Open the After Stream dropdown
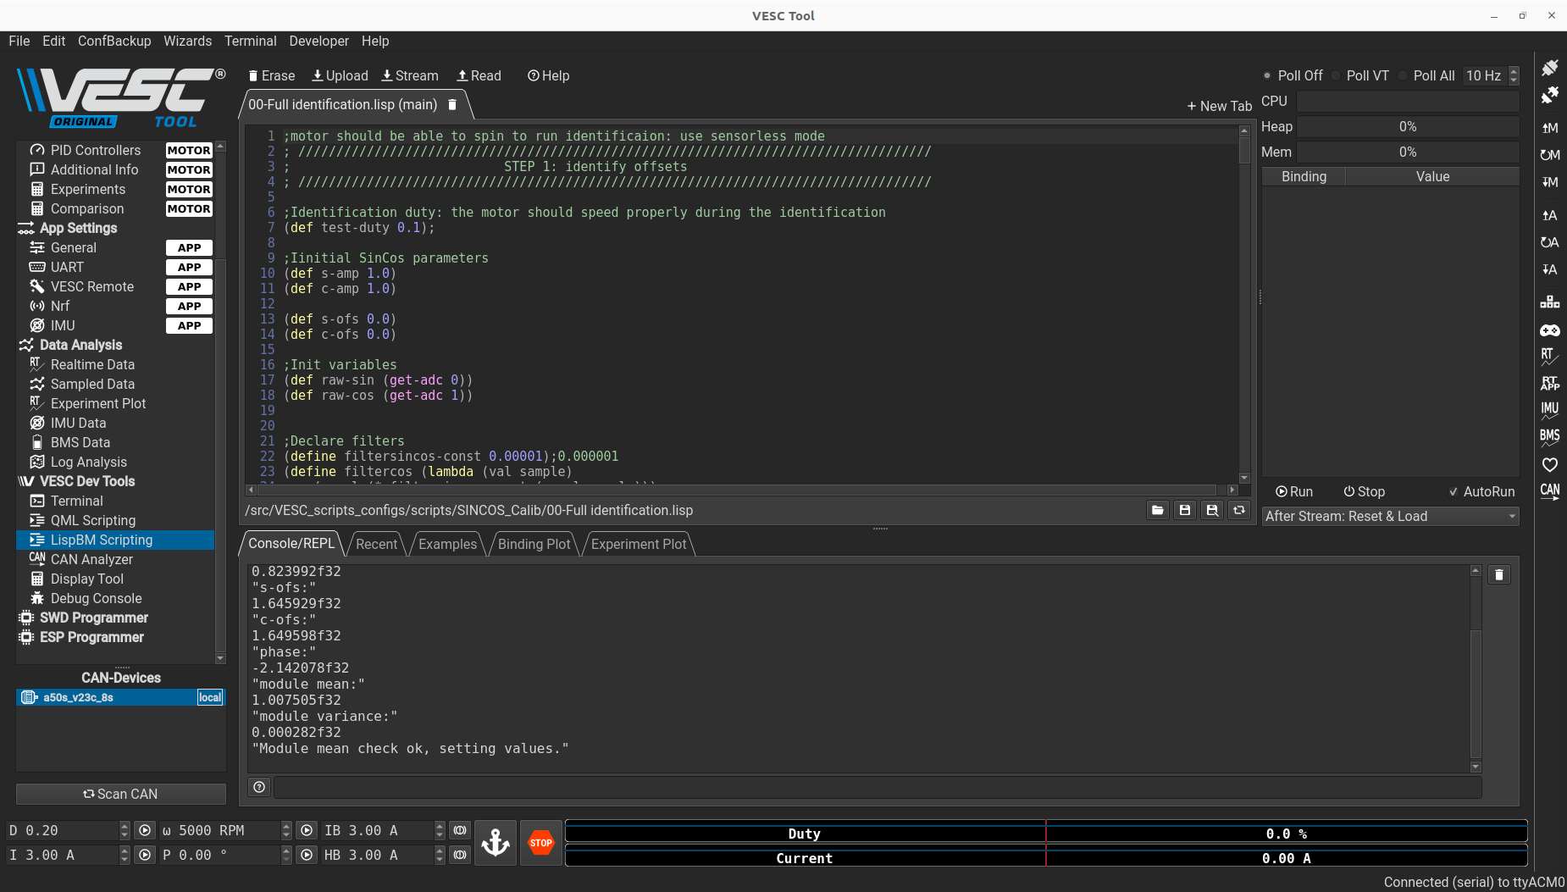Screen dimensions: 1567x892 coord(1389,516)
